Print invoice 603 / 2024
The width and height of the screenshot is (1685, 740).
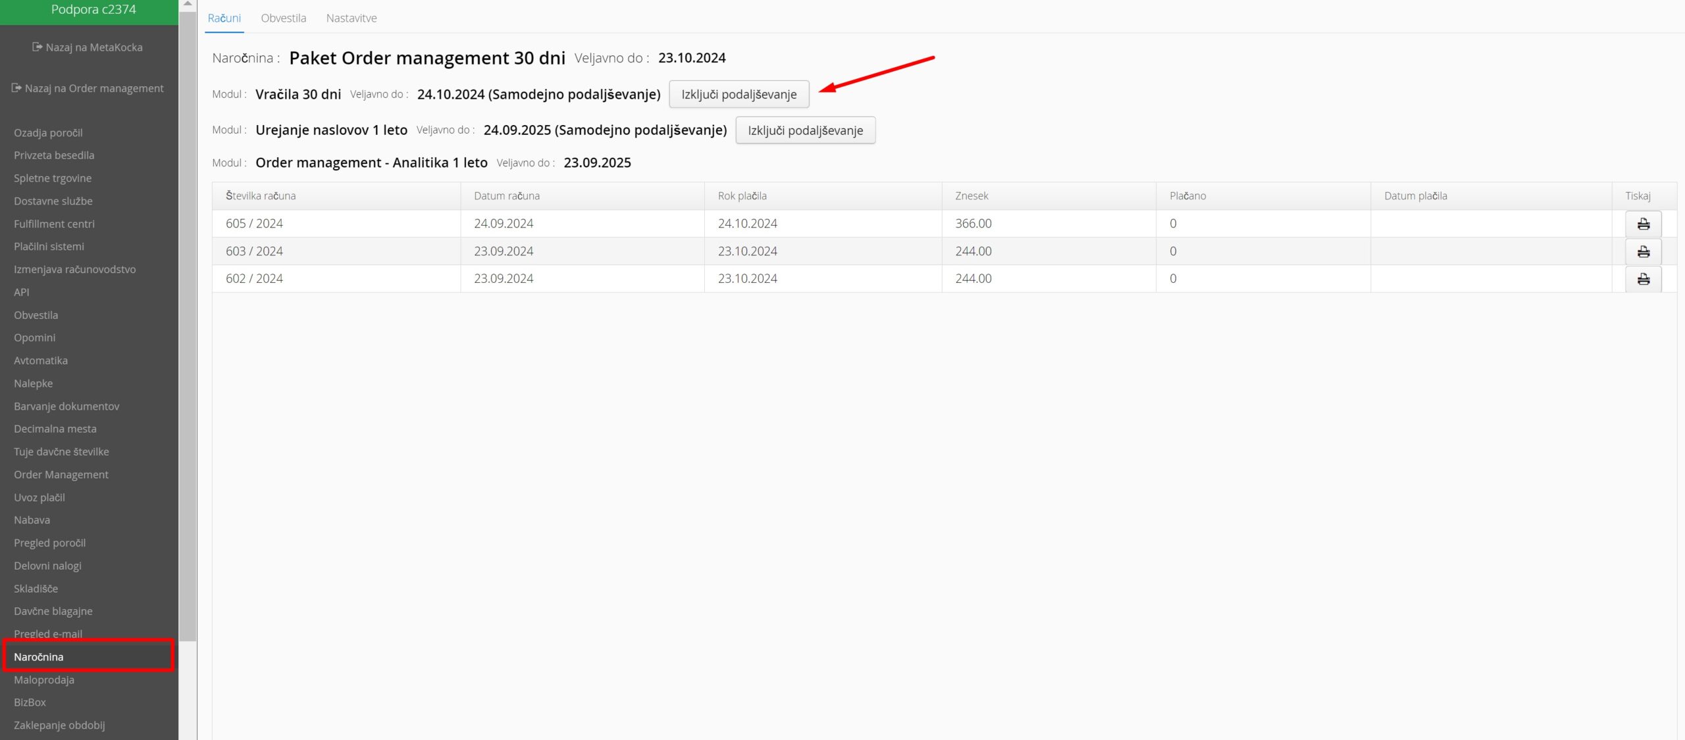(1643, 251)
